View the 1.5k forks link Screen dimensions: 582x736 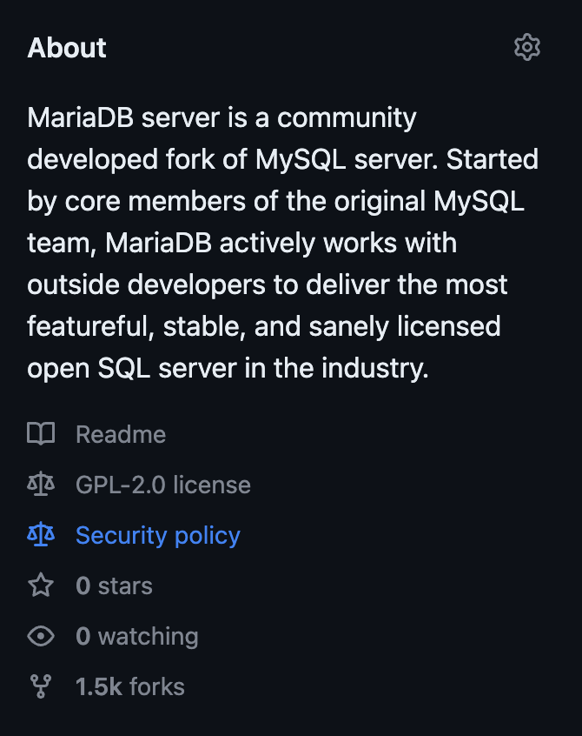tap(130, 686)
